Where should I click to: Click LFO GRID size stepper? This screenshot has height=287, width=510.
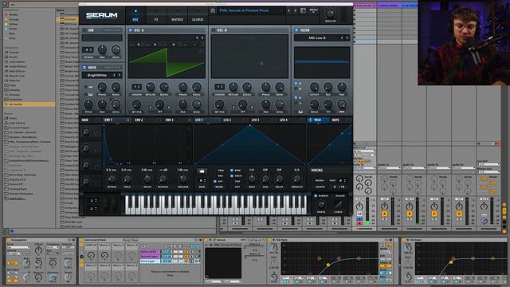click(x=202, y=180)
